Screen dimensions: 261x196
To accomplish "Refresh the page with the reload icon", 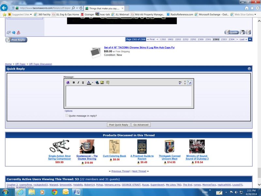I will pyautogui.click(x=81, y=8).
